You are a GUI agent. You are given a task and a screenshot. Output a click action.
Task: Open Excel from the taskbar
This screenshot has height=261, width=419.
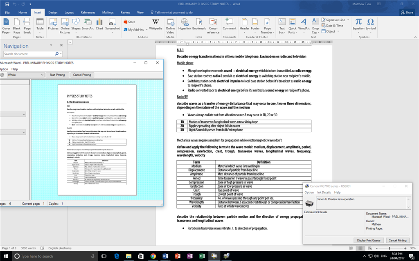[202, 256]
